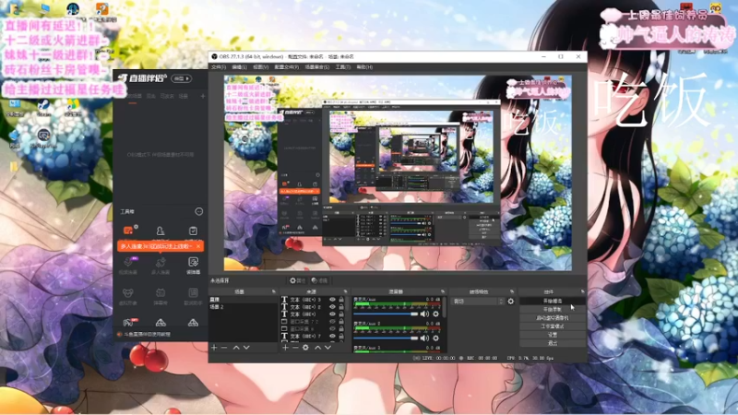Screen dimensions: 738x415
Task: Open the clipboard checkmark tool in the toolbox
Action: point(193,231)
